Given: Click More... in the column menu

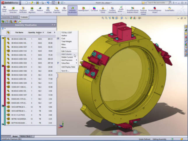Looking at the screenshot, I should [64, 47].
